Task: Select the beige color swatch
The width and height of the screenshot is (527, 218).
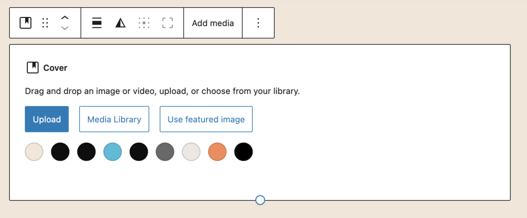Action: 34,152
